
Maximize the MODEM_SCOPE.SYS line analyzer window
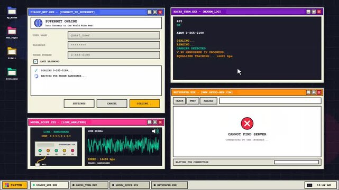point(155,122)
